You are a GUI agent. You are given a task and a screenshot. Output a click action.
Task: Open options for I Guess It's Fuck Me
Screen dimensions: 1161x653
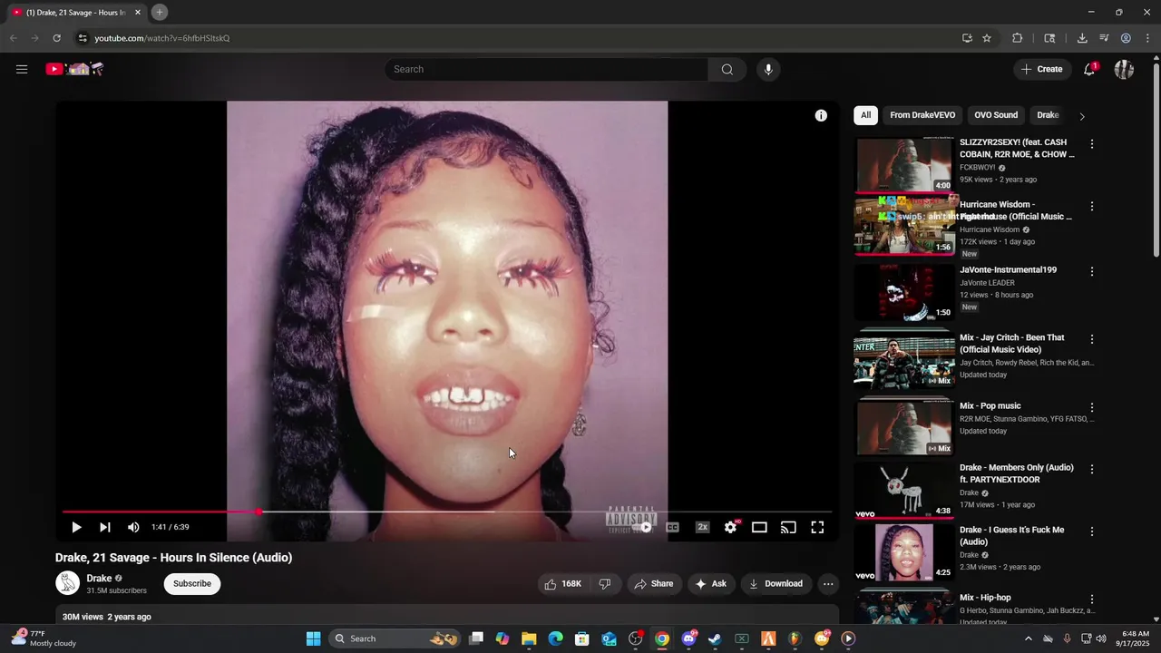point(1092,531)
